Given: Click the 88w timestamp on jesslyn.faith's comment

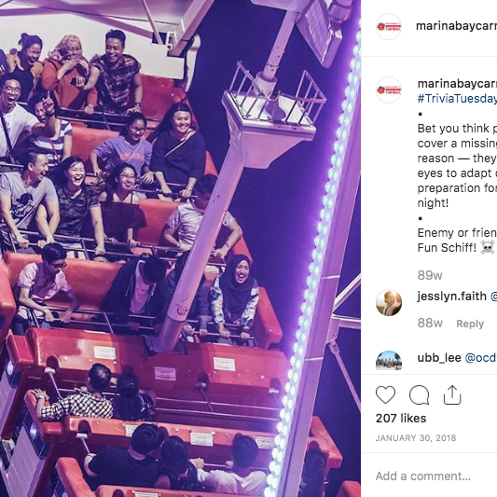Looking at the screenshot, I should [430, 324].
